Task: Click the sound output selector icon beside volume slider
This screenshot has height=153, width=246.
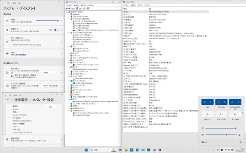Action: point(239,135)
